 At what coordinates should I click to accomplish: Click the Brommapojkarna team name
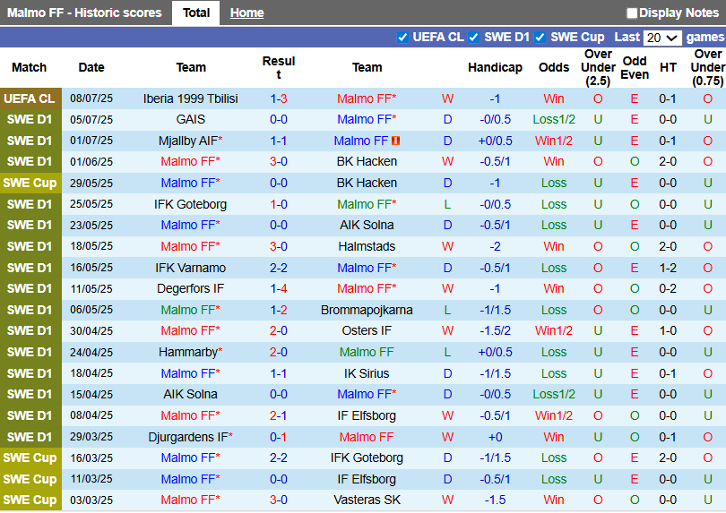pos(367,310)
